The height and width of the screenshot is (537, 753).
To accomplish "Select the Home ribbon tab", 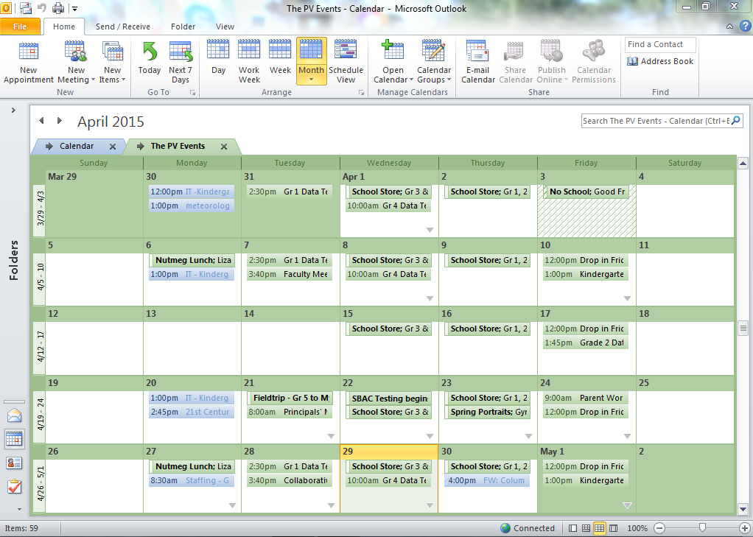I will point(64,27).
